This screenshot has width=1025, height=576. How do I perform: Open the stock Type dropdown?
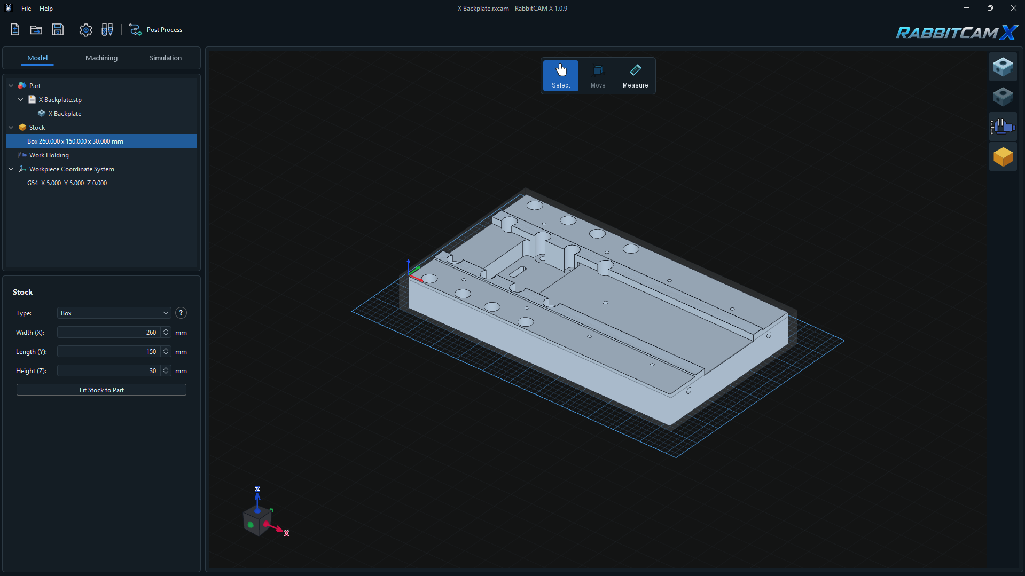point(114,313)
